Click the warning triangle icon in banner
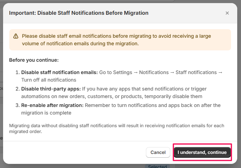The height and width of the screenshot is (168, 241). (16, 36)
